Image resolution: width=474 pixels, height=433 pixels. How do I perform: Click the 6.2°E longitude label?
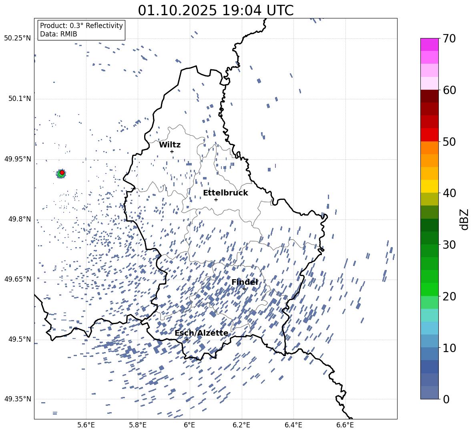[241, 425]
